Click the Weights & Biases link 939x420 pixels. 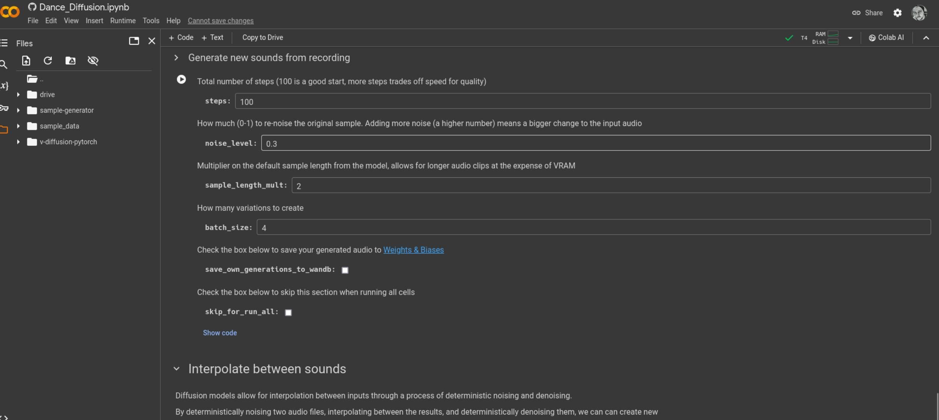(x=413, y=250)
